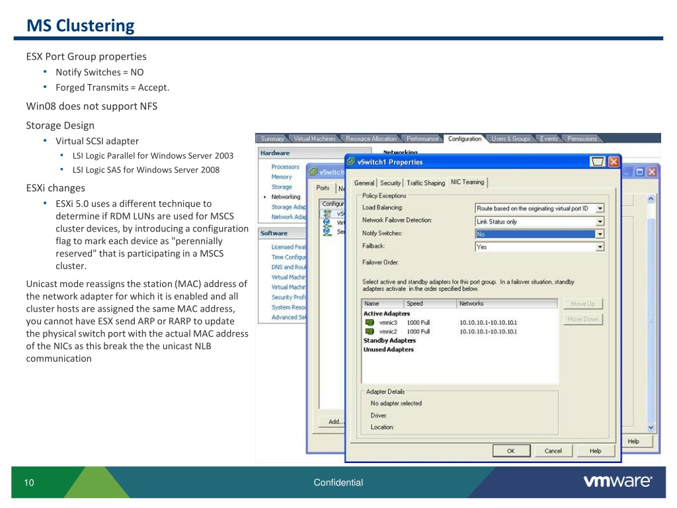Click the context help icon in vSwitch1 Properties title bar
Viewport: 677px width, 508px height.
click(598, 162)
